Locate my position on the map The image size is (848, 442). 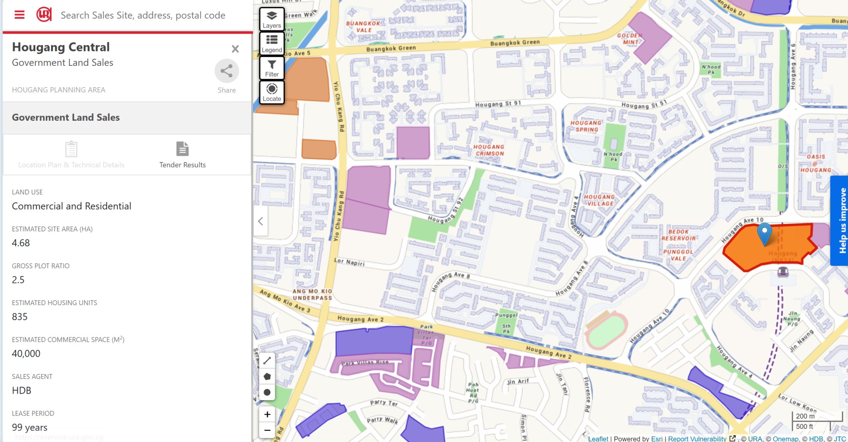point(272,92)
